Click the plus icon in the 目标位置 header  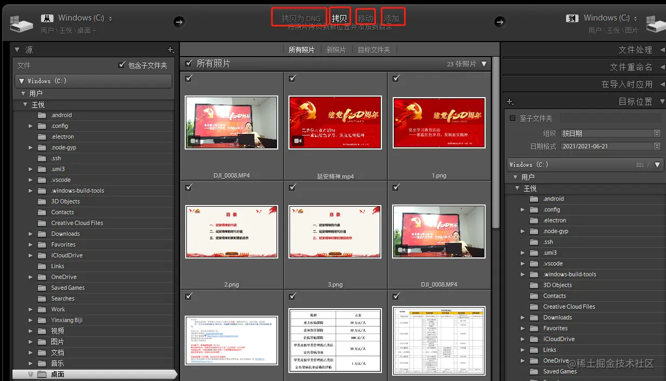(509, 101)
